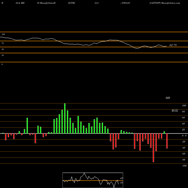Click the 'SI MunafaSutraR' header text

[46, 3]
